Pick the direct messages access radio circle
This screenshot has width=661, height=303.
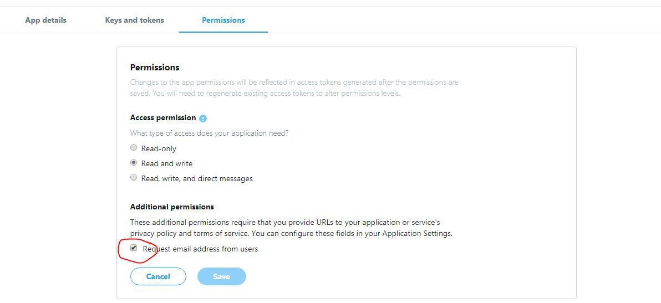(x=134, y=178)
